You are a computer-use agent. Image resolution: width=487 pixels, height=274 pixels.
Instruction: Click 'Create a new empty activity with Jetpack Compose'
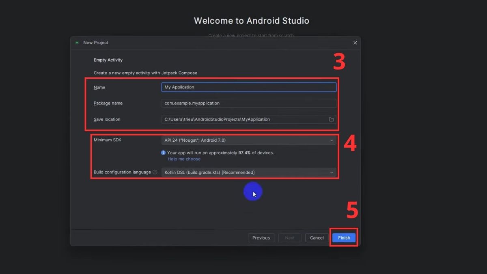145,73
